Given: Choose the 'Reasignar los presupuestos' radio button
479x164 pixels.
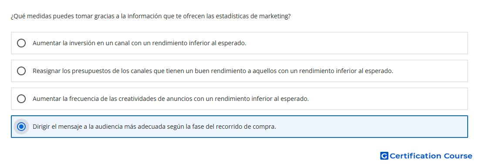Looking at the screenshot, I should coord(21,71).
